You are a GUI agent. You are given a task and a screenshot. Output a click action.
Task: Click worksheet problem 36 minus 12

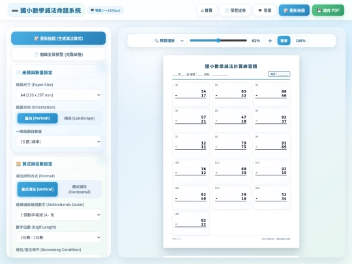point(191,171)
